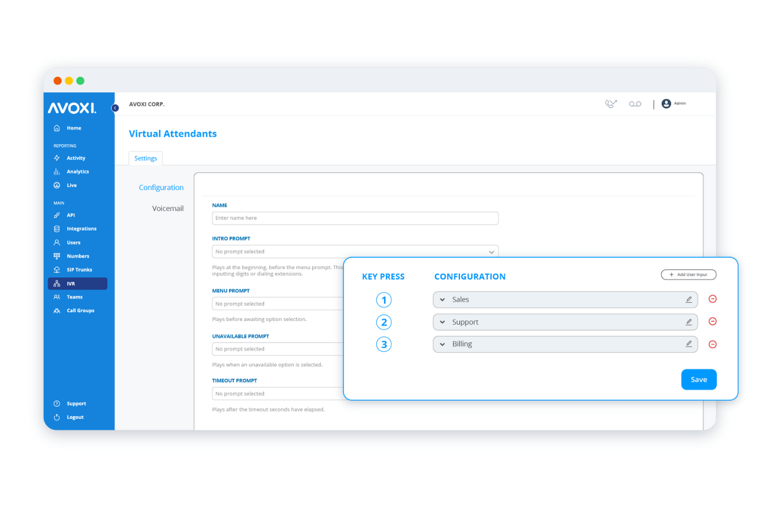This screenshot has width=760, height=507.
Task: Expand the Billing configuration chevron
Action: 442,344
